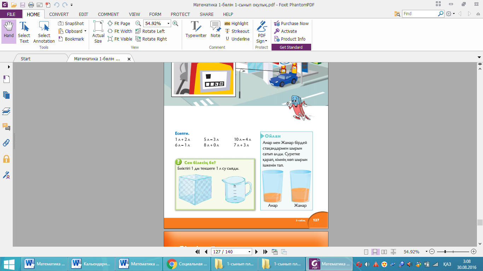
Task: Open the attachments panel paperclip icon
Action: pyautogui.click(x=6, y=143)
